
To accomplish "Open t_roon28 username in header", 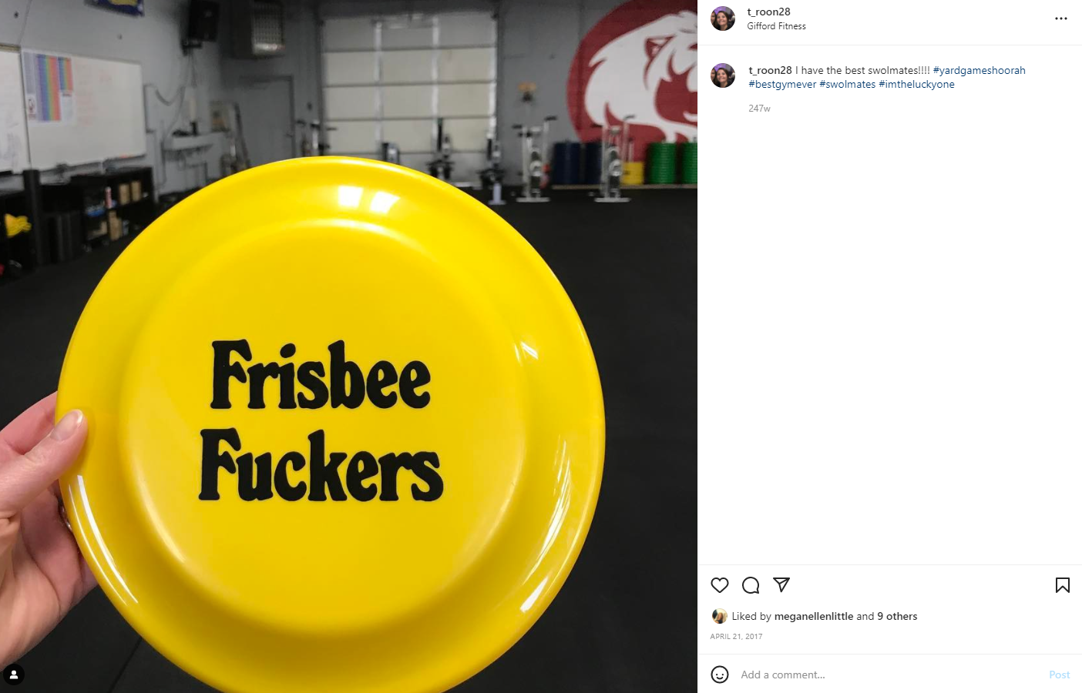I will (x=768, y=12).
